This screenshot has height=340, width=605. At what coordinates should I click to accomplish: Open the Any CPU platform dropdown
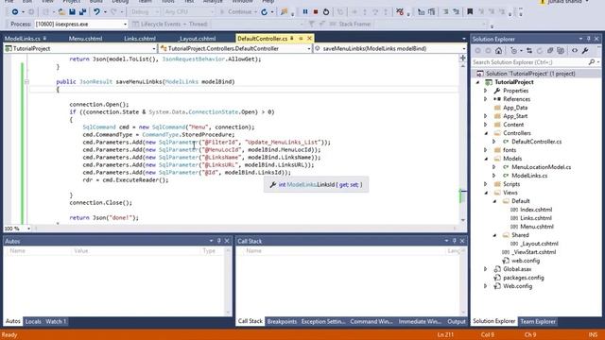[x=188, y=12]
